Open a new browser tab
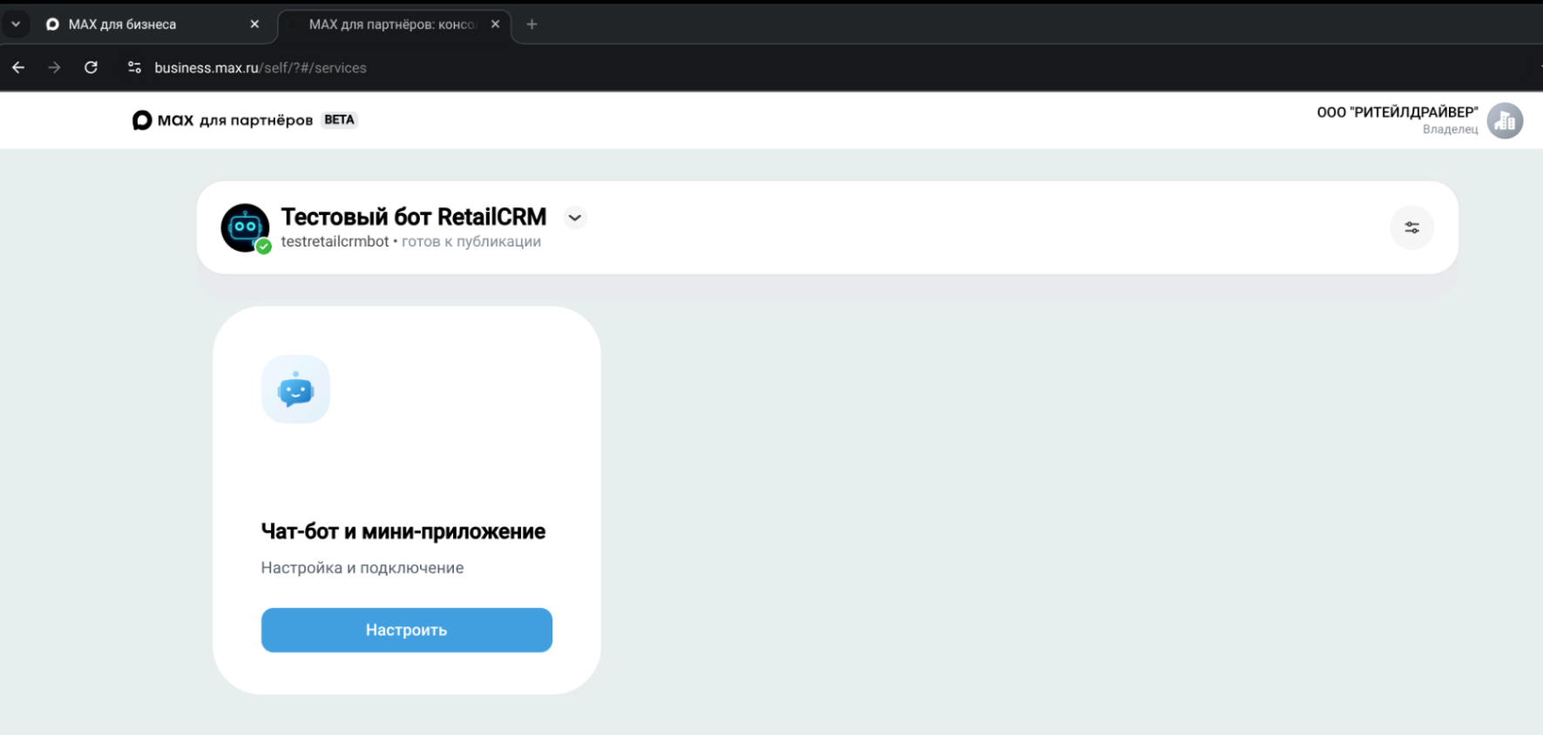This screenshot has width=1543, height=735. pos(531,24)
